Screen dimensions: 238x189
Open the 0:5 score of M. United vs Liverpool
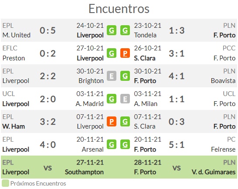[48, 30]
